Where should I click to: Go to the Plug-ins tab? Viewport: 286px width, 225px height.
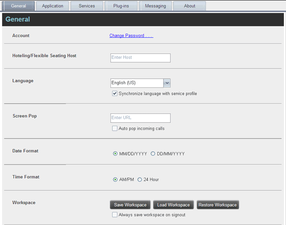tap(121, 6)
